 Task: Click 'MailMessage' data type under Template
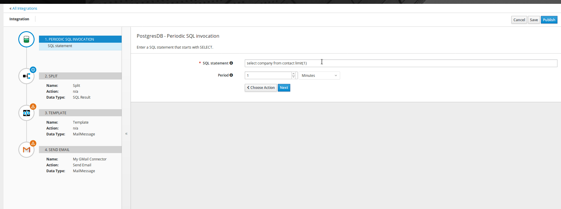click(84, 134)
